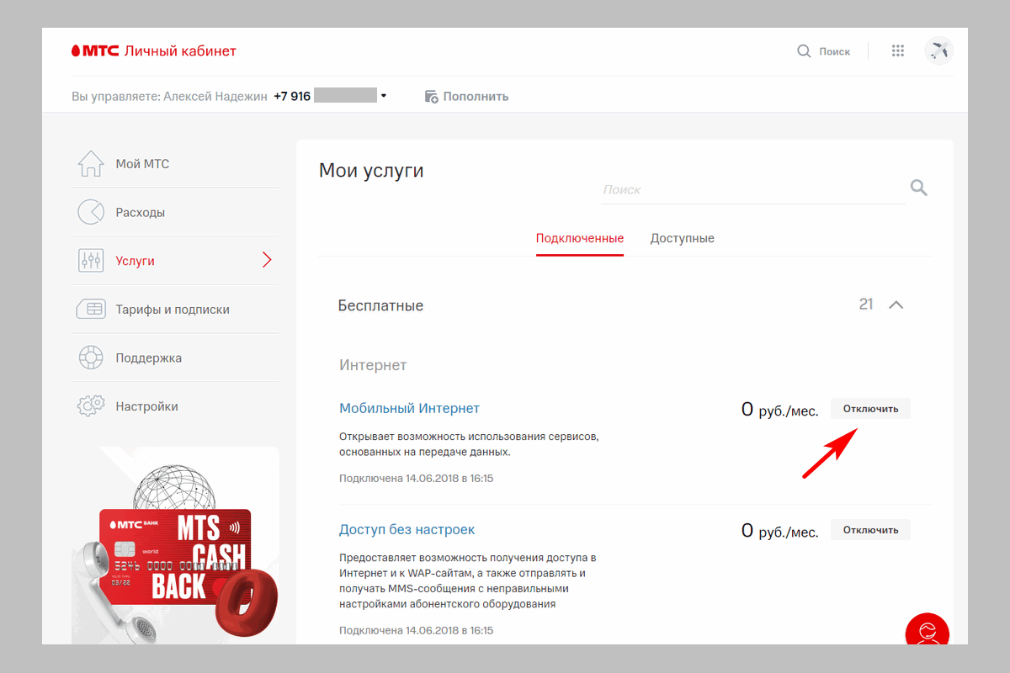Click Мобильный Интернет price 0 руб./мес.

click(x=779, y=410)
